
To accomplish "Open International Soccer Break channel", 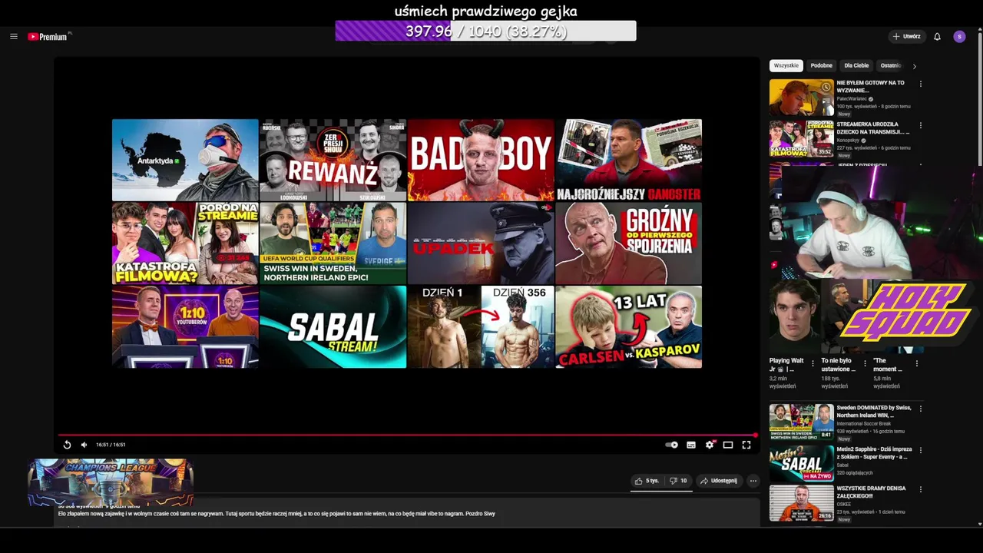I will (x=864, y=424).
